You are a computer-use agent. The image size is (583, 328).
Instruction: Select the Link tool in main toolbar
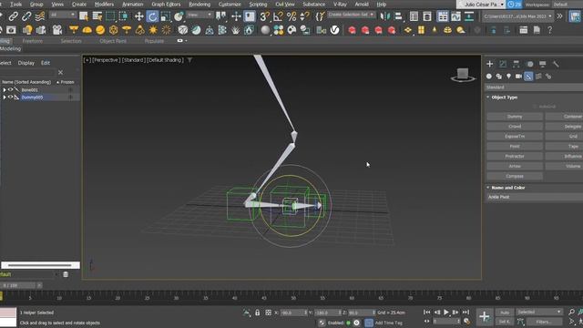[13, 16]
